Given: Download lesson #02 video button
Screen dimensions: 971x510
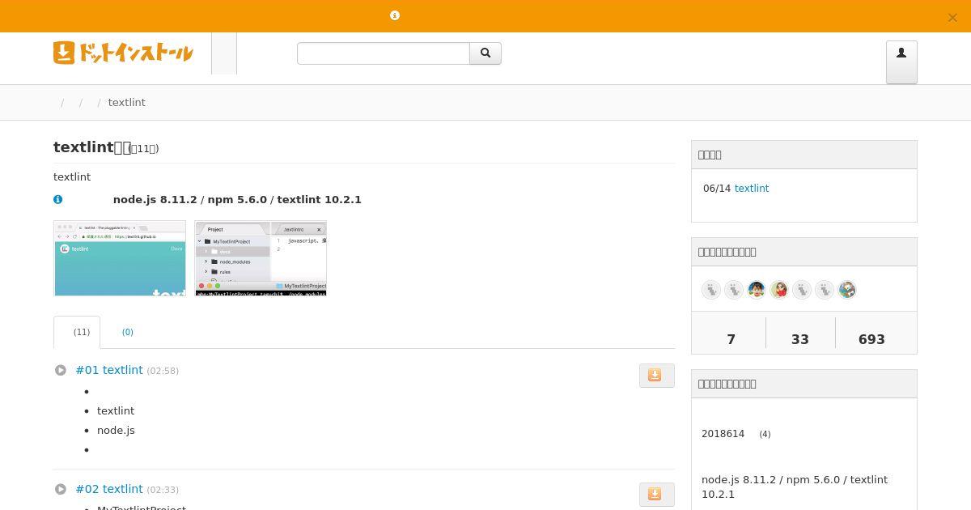Looking at the screenshot, I should click(x=656, y=495).
